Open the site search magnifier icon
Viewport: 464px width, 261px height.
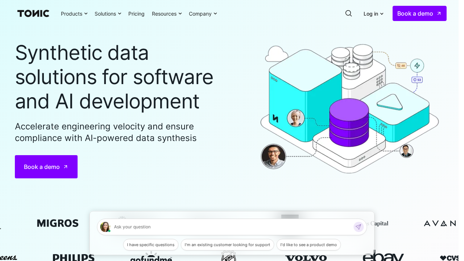348,13
